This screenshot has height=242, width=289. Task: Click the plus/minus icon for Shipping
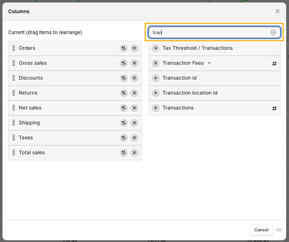(x=123, y=123)
